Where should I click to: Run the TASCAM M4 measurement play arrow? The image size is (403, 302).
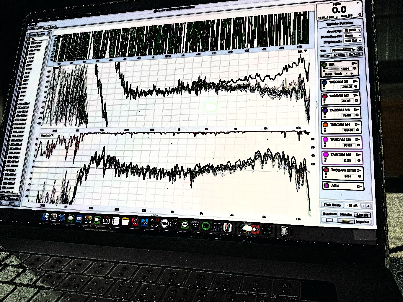click(x=357, y=124)
